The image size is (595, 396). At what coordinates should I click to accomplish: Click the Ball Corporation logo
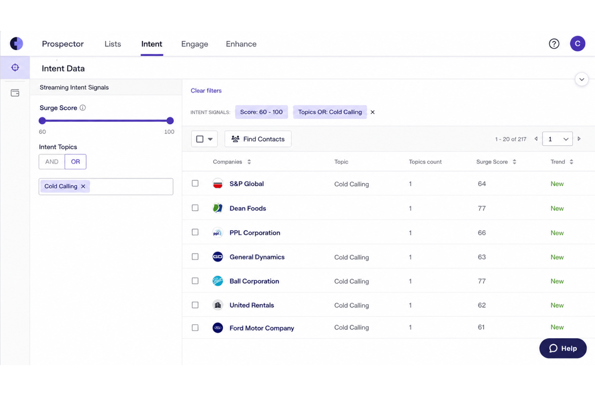(217, 281)
